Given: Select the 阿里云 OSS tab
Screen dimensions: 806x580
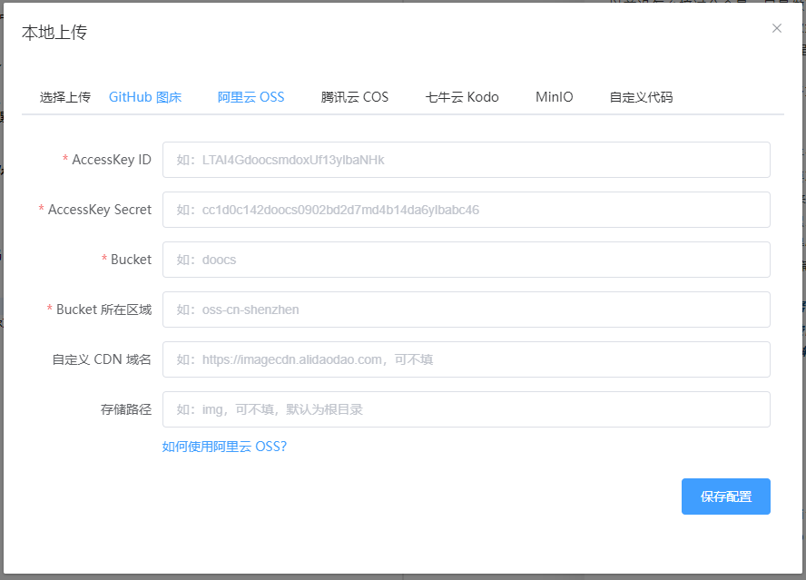Looking at the screenshot, I should point(251,97).
